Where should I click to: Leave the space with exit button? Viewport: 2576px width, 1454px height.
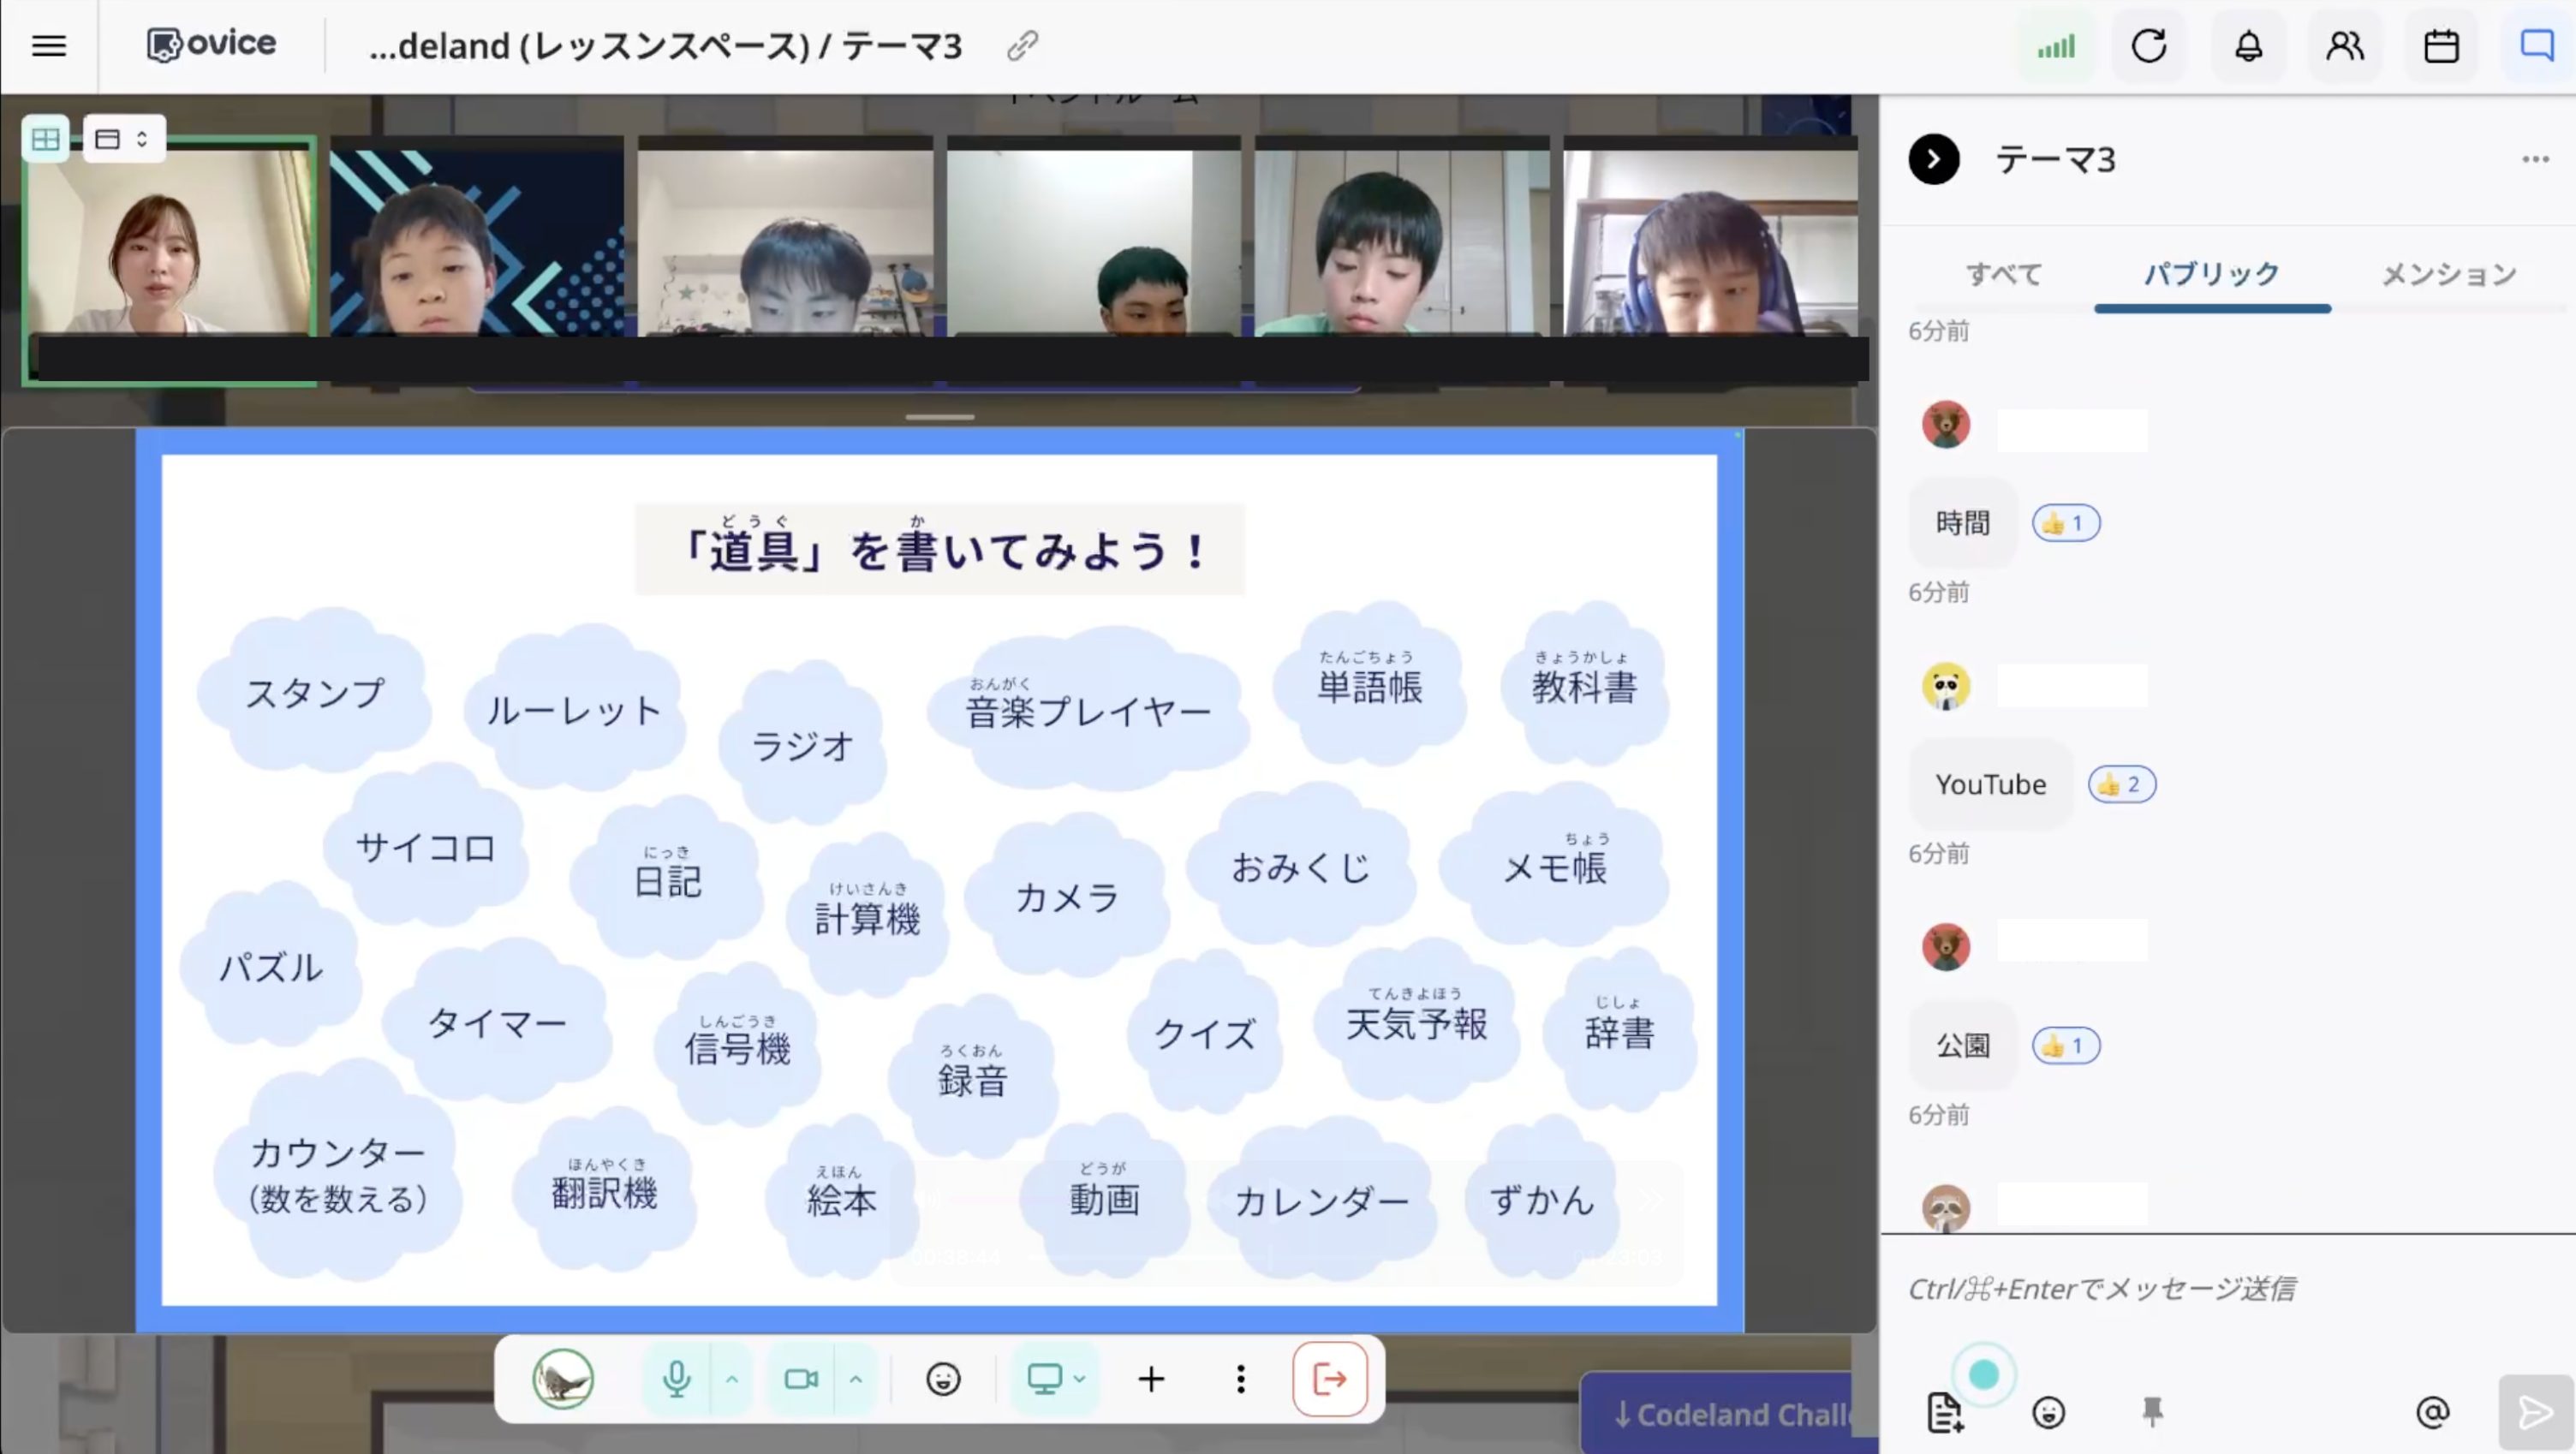(1329, 1380)
